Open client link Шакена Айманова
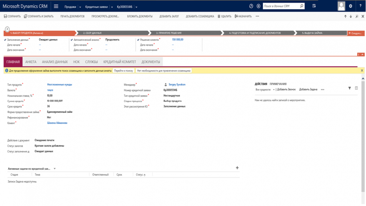The image size is (366, 206). coord(57,123)
